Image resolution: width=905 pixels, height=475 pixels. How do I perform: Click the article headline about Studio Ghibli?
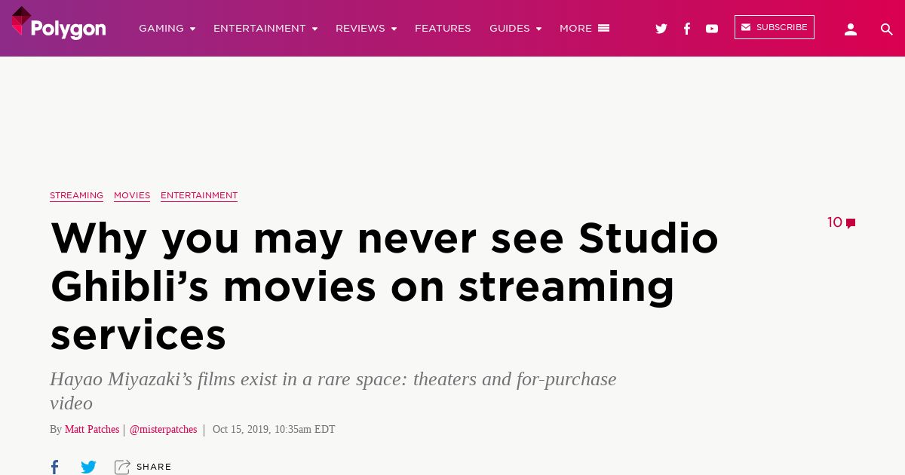[x=385, y=286]
